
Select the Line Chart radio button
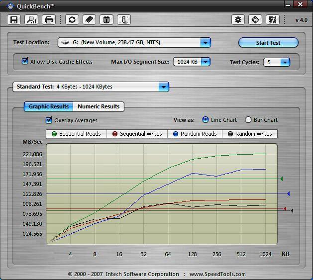206,120
